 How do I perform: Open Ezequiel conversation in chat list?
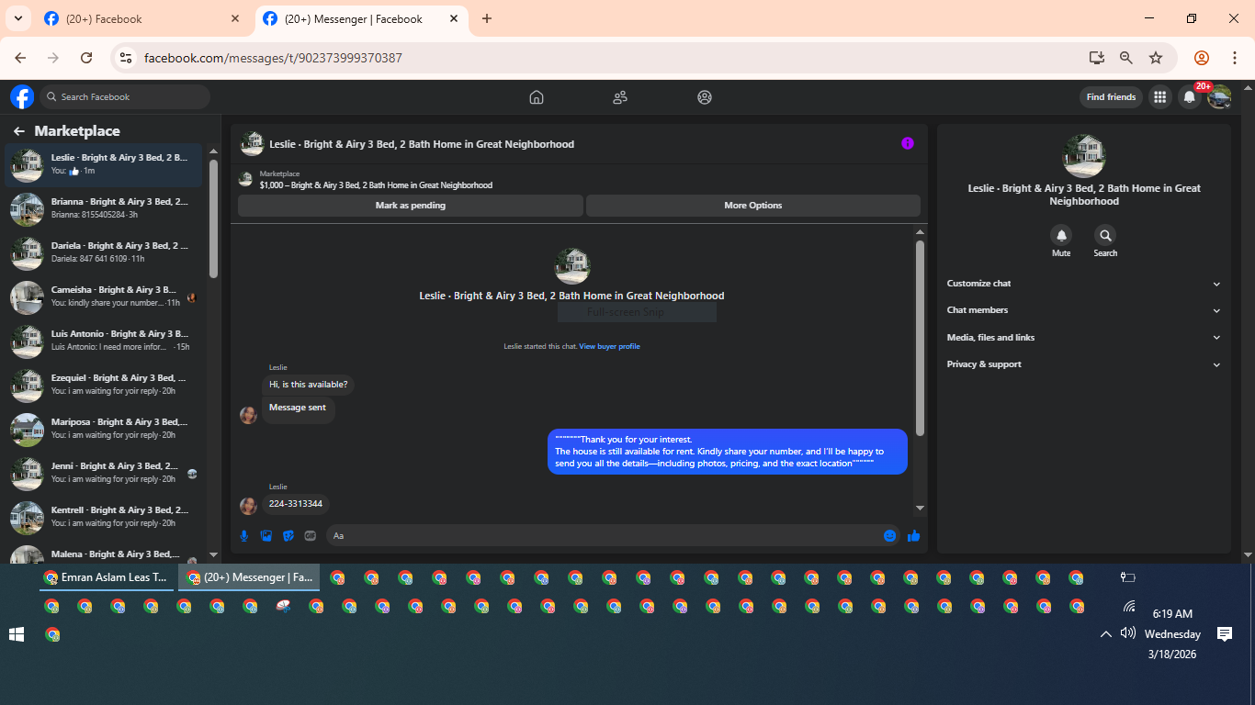click(103, 386)
